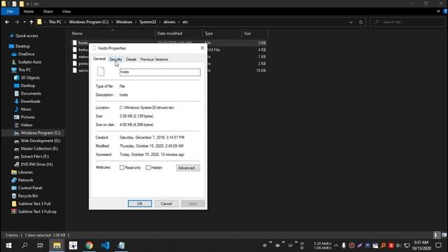Open the Action Center notifications
The width and height of the screenshot is (448, 252).
pos(438,246)
